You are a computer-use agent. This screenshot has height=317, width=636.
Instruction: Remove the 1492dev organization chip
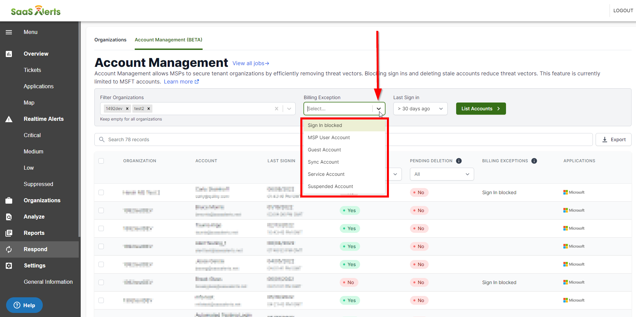(x=127, y=109)
